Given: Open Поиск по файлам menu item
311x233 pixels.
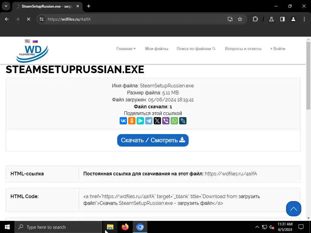Looking at the screenshot, I should tap(196, 49).
